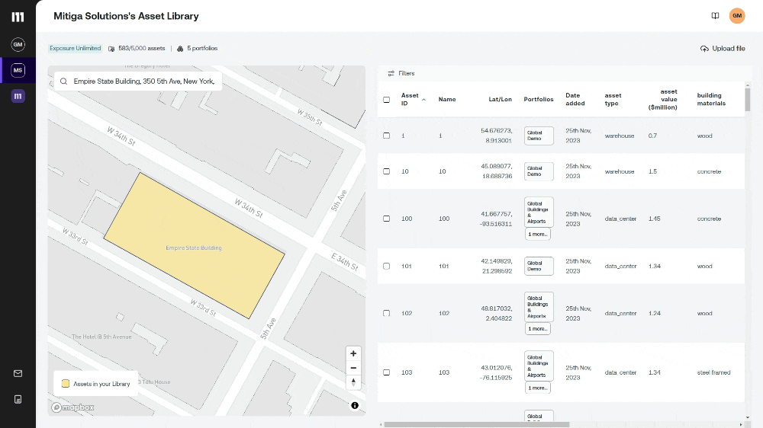The image size is (763, 428).
Task: Click the horizontal scroll-right arrow
Action: 742,425
